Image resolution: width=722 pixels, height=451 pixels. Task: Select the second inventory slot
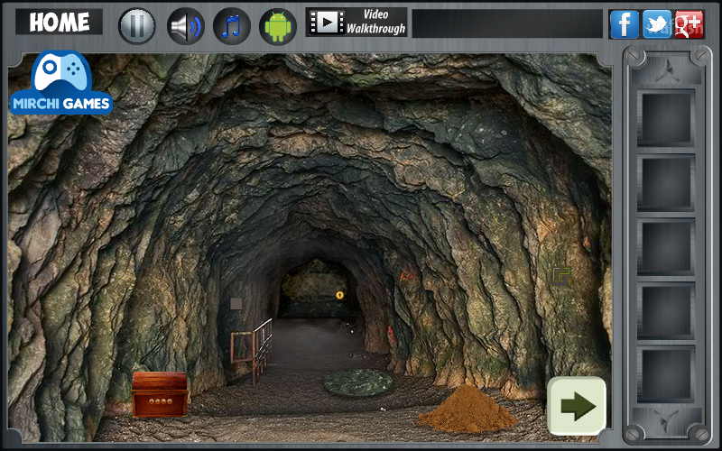click(666, 183)
